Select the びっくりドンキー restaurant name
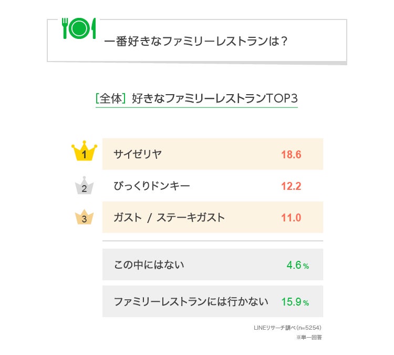394x355 pixels. point(152,186)
